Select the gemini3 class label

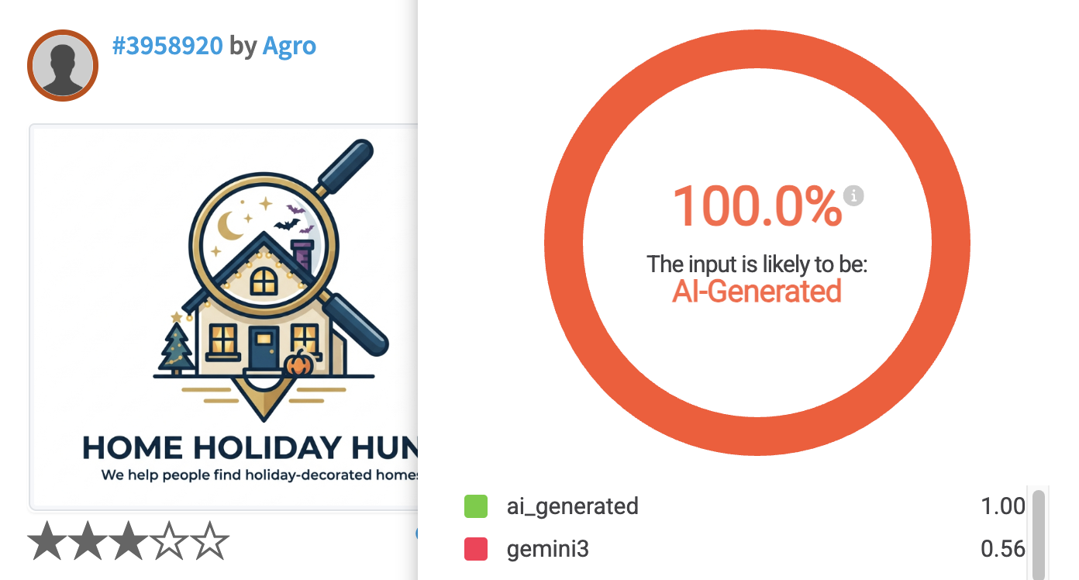[548, 549]
